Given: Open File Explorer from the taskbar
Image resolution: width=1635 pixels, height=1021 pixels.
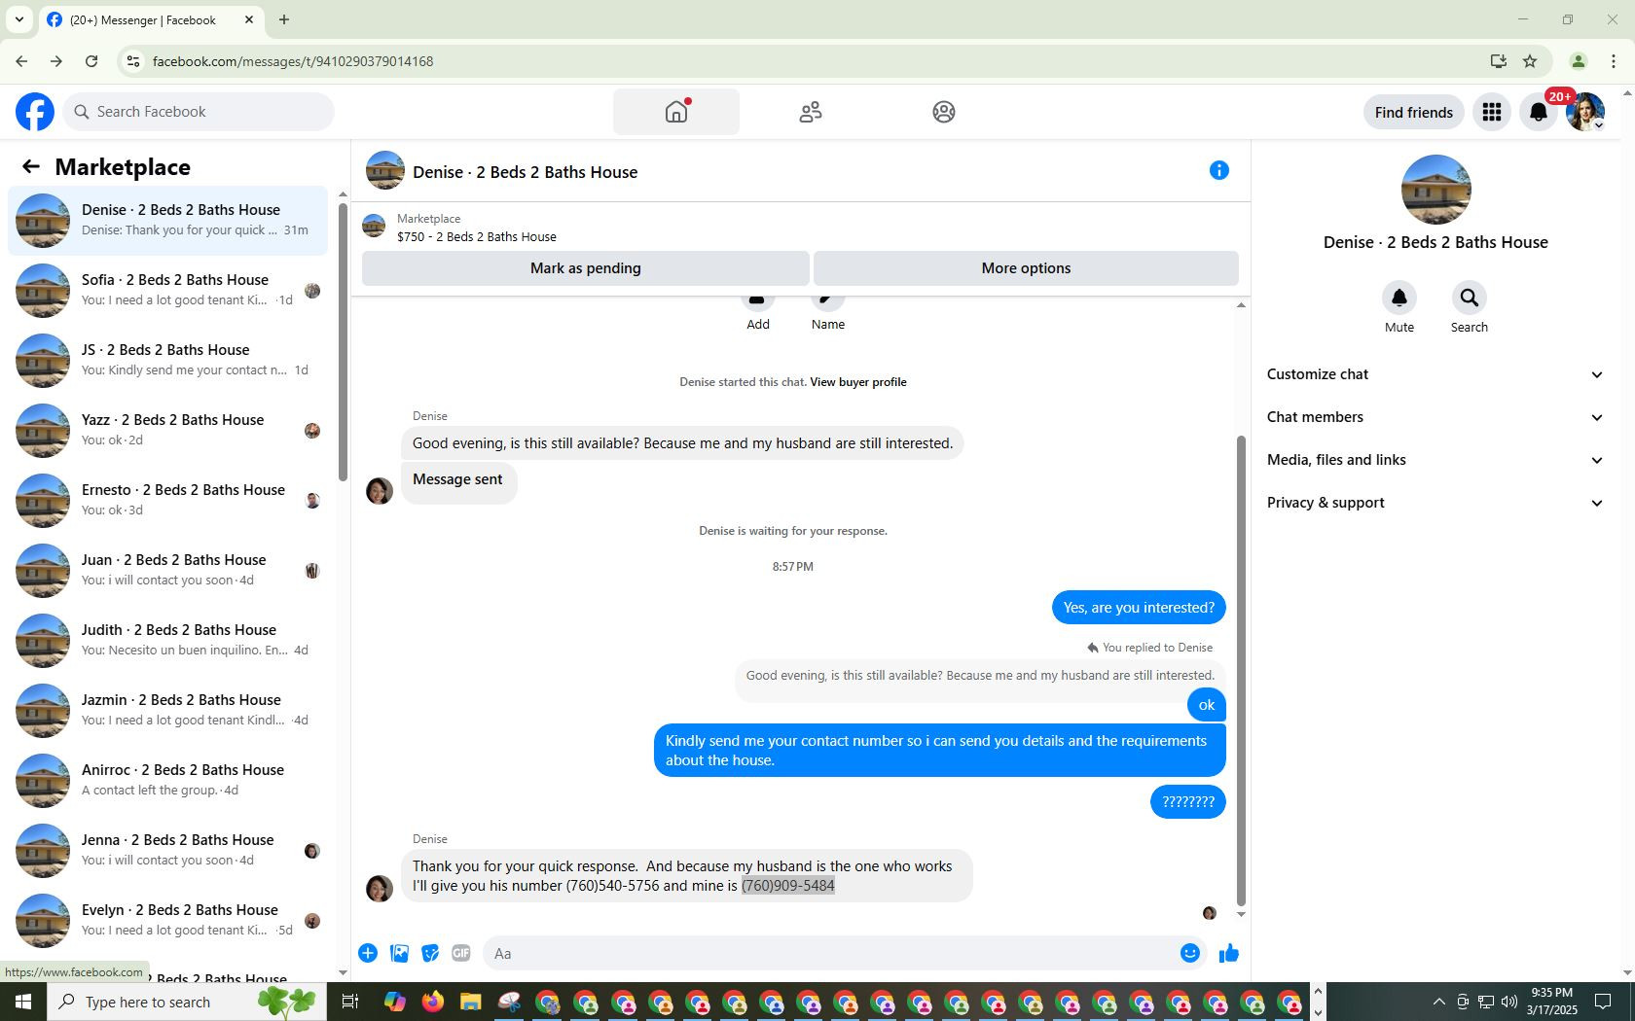Looking at the screenshot, I should point(471,1002).
